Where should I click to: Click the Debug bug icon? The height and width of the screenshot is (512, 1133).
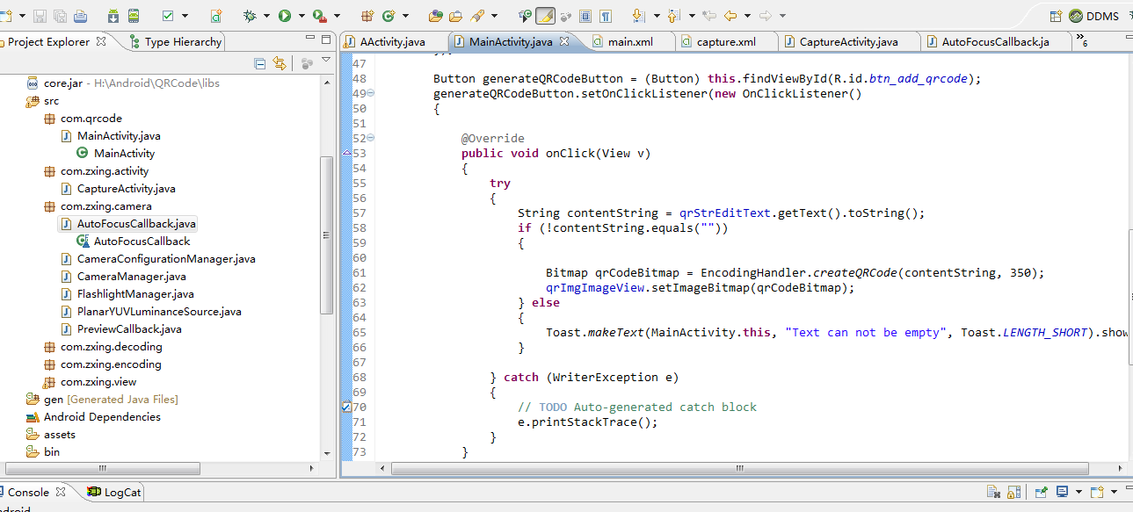pyautogui.click(x=250, y=16)
